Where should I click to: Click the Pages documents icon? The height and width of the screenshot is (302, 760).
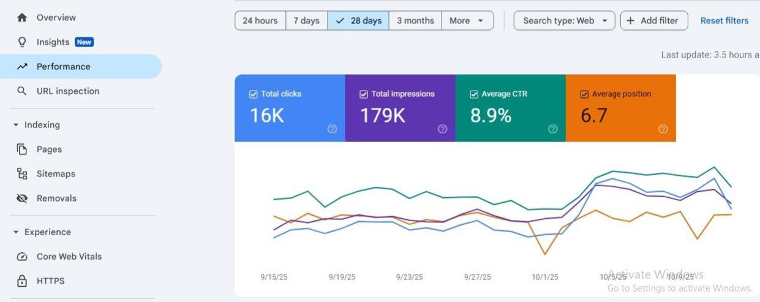click(22, 149)
